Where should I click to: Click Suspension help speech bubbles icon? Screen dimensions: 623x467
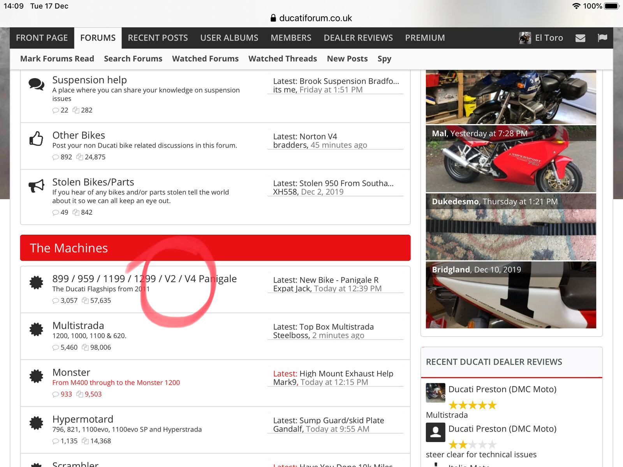tap(37, 84)
